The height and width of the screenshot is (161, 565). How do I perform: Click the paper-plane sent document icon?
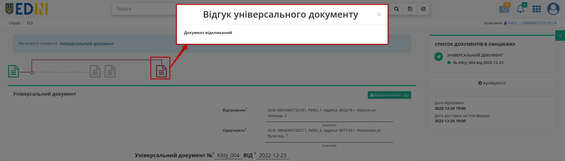pos(438,57)
